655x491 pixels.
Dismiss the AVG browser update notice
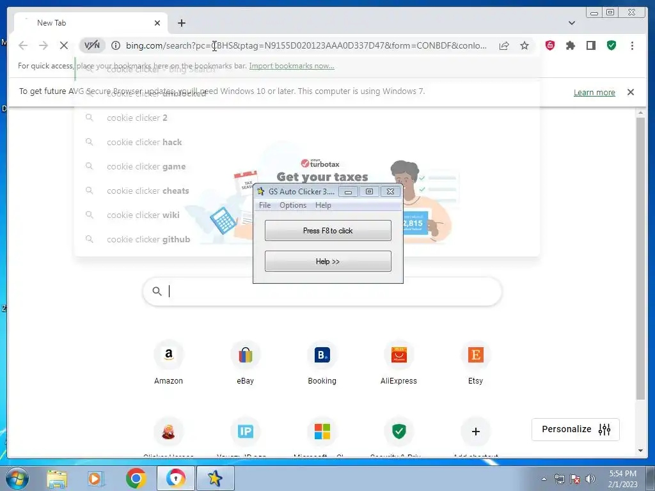click(630, 92)
